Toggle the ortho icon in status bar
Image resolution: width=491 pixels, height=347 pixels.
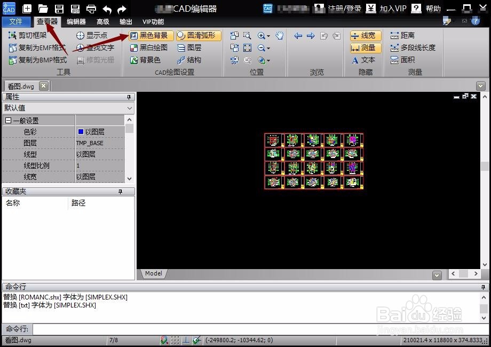point(186,340)
